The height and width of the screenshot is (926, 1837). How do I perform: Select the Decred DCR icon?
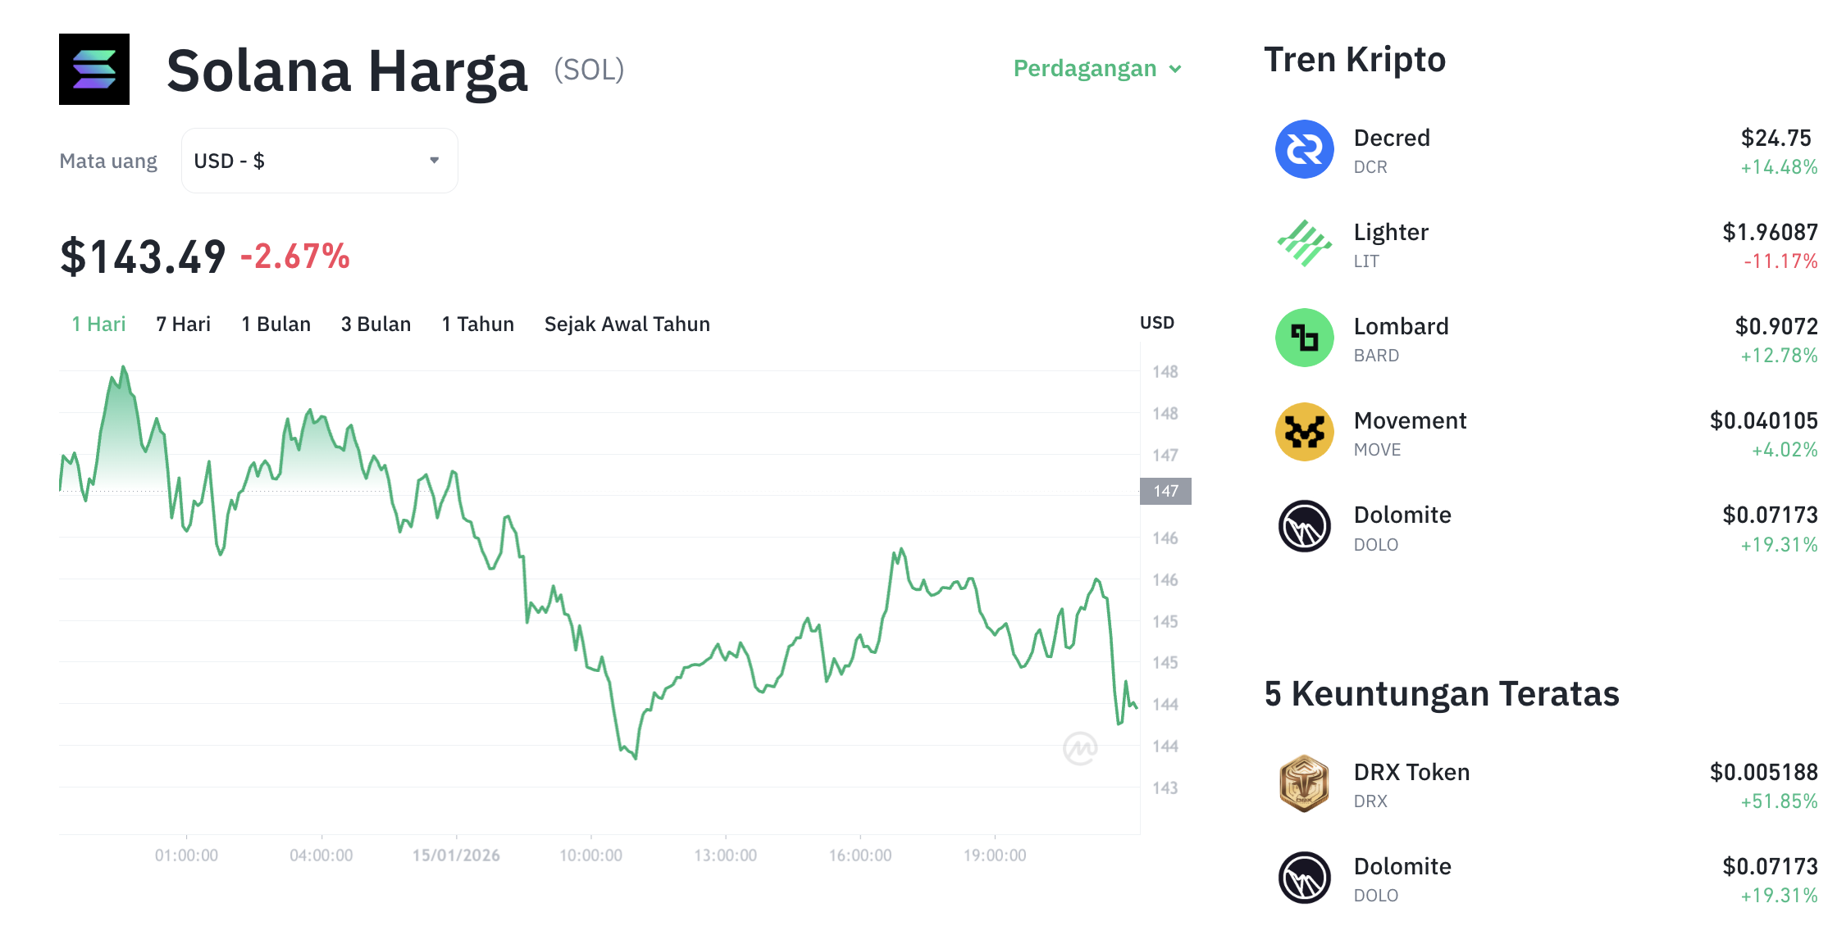(1303, 149)
